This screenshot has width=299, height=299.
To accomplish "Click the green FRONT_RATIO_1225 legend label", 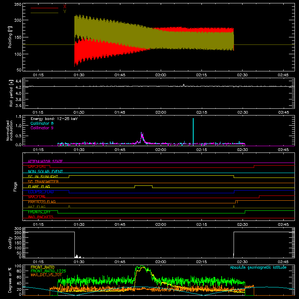I will point(48,271).
